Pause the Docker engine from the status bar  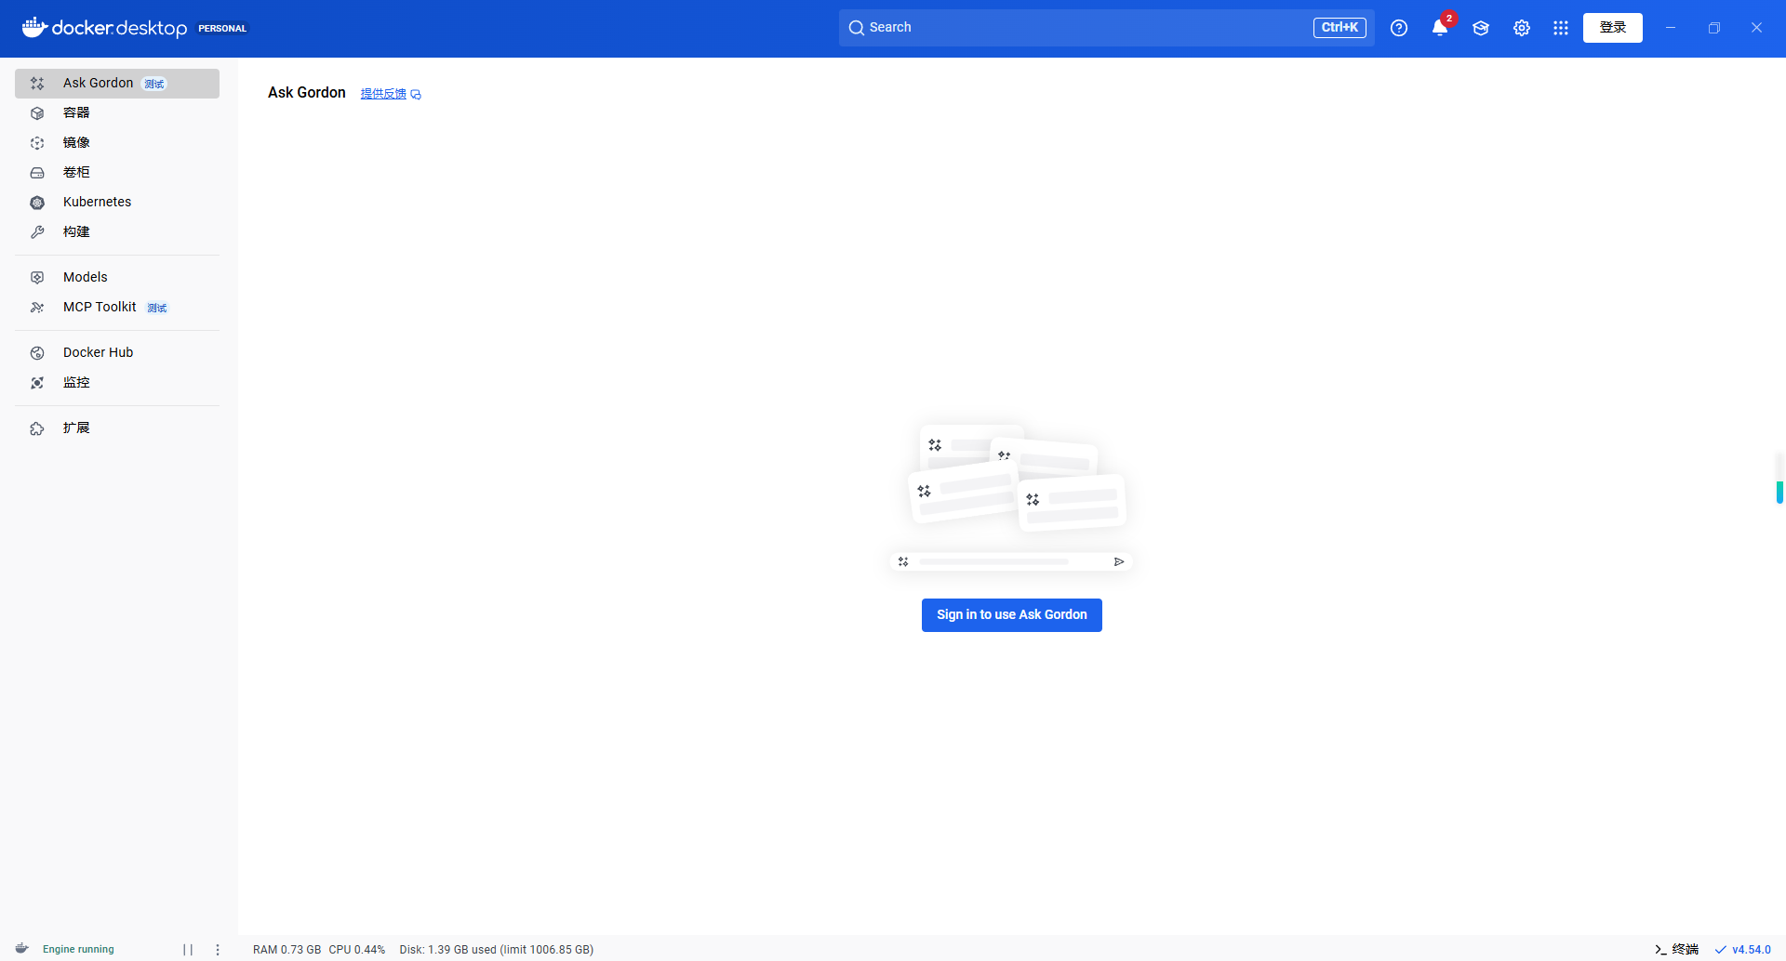188,950
